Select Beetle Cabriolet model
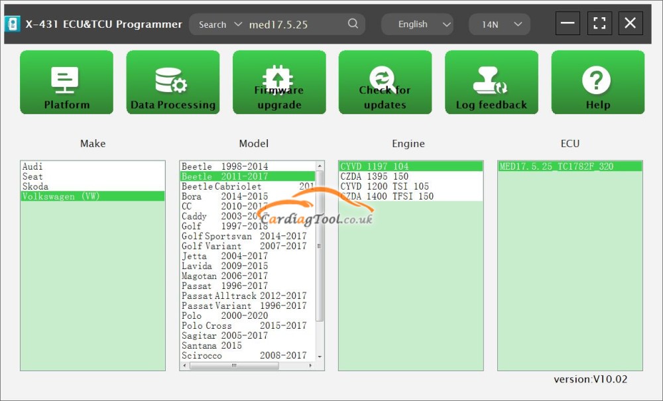Viewport: 663px width, 401px height. pos(248,186)
